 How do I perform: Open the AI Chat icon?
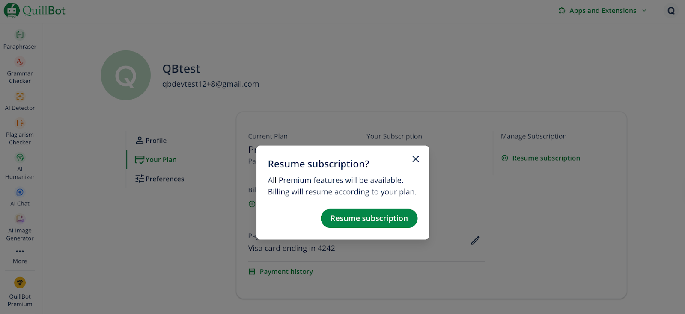[20, 192]
